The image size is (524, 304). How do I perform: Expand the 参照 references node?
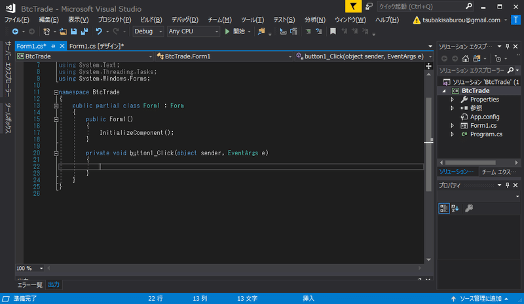click(452, 108)
